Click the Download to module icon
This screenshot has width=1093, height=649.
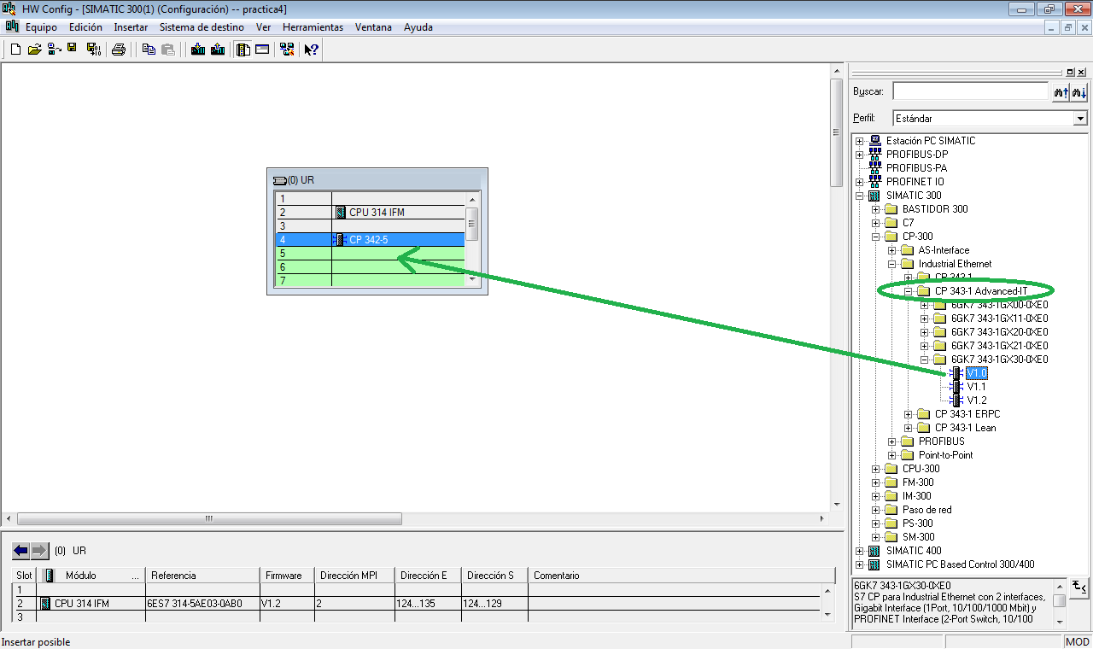click(x=198, y=50)
